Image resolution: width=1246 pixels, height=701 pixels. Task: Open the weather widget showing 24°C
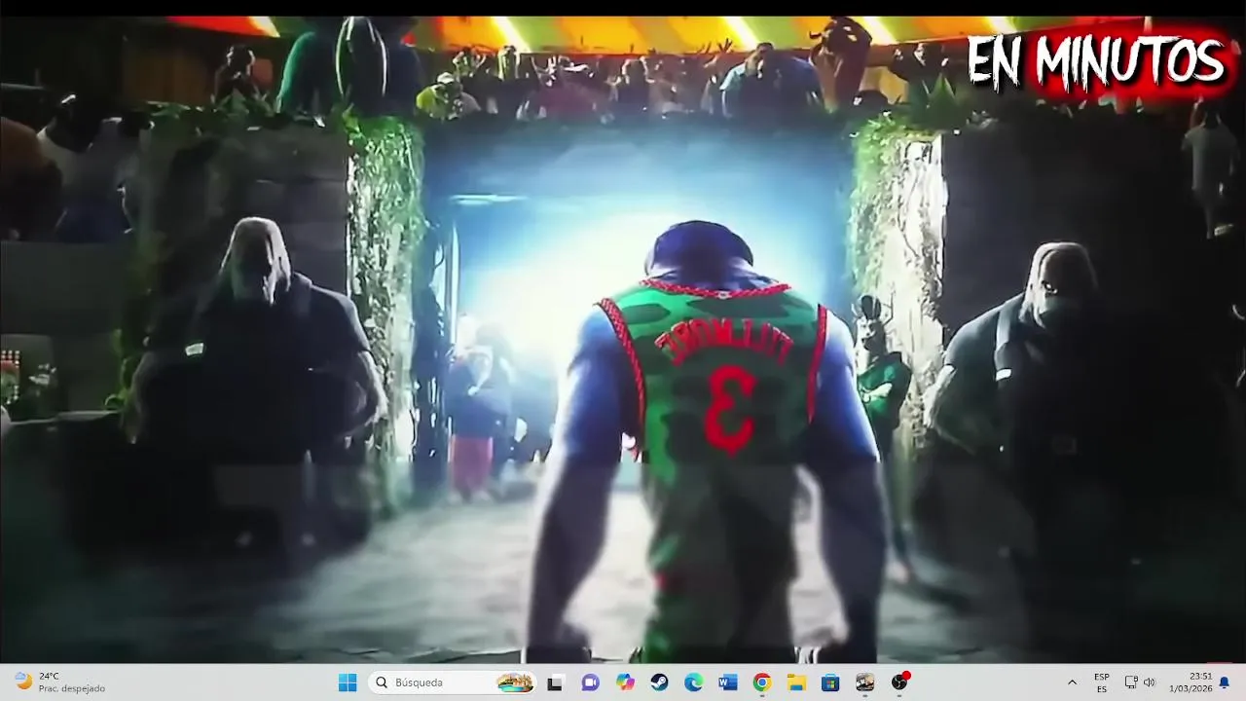coord(60,683)
